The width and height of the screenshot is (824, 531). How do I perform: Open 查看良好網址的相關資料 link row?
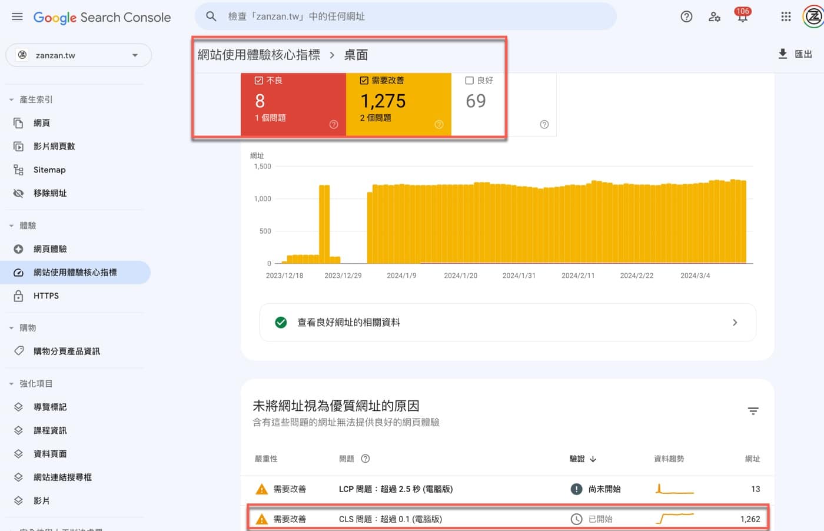click(x=508, y=323)
